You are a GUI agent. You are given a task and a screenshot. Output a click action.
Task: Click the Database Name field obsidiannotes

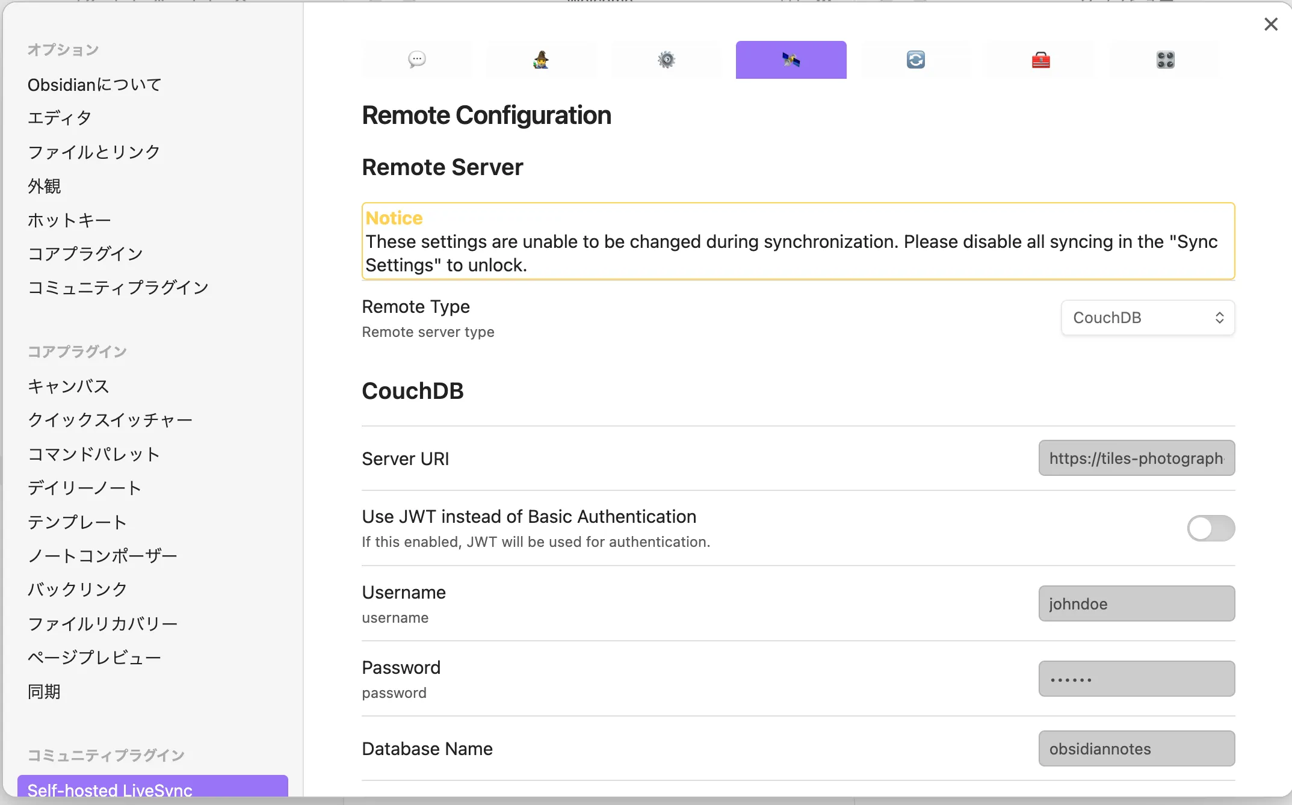[1136, 748]
